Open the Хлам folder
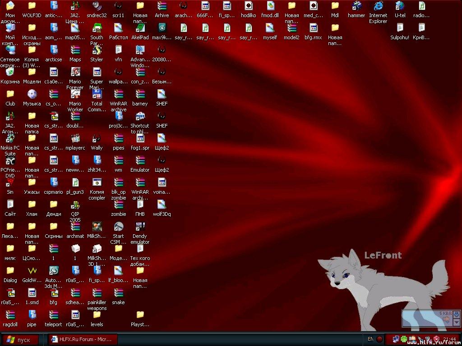462x346 pixels. [32, 205]
